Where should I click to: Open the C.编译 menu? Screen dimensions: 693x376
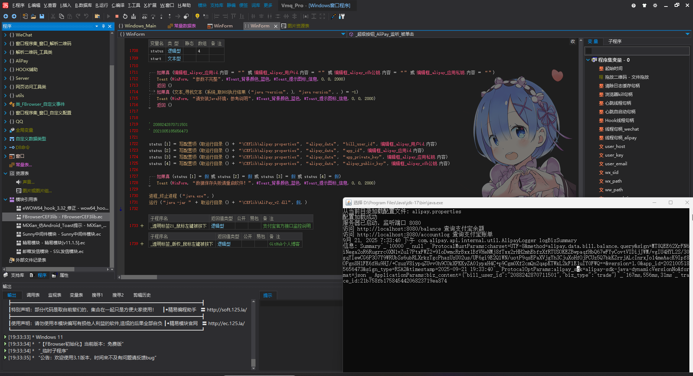[x=118, y=5]
